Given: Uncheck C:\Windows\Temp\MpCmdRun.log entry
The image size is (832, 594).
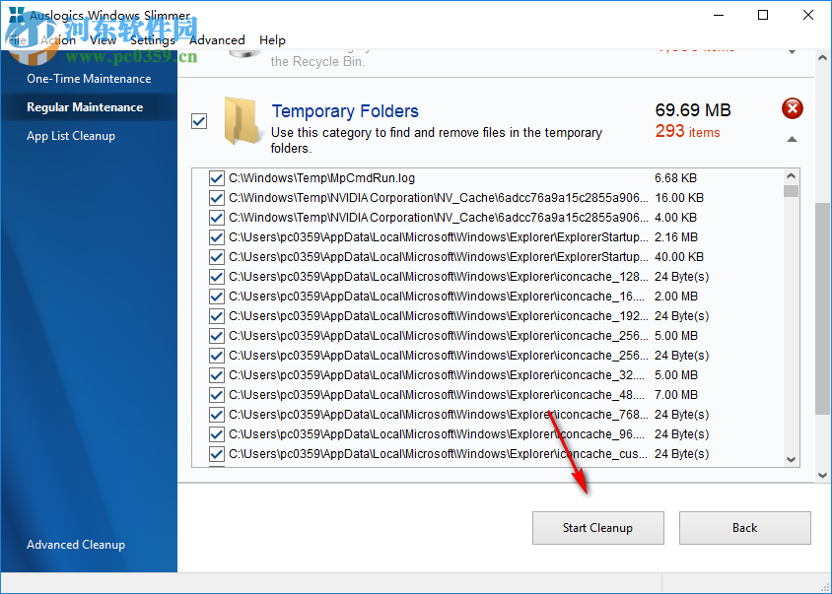Looking at the screenshot, I should point(217,178).
